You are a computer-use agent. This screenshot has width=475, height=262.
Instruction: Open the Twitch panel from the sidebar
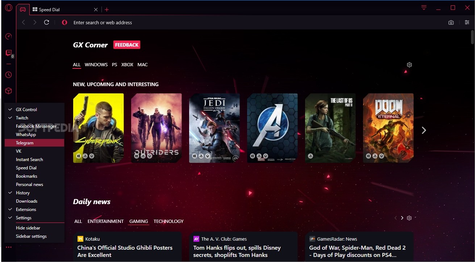pos(8,53)
